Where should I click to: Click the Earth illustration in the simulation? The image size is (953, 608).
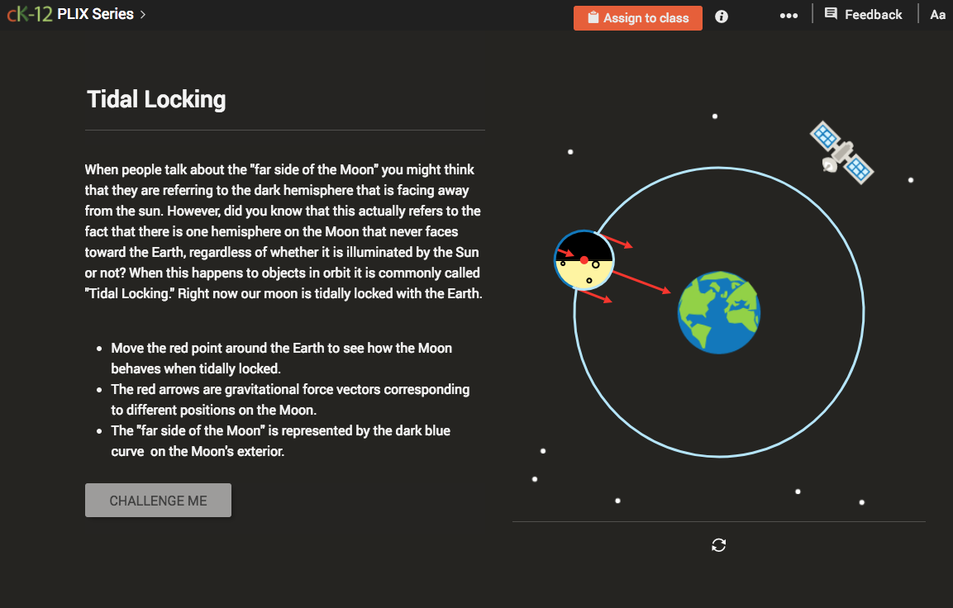pyautogui.click(x=718, y=312)
